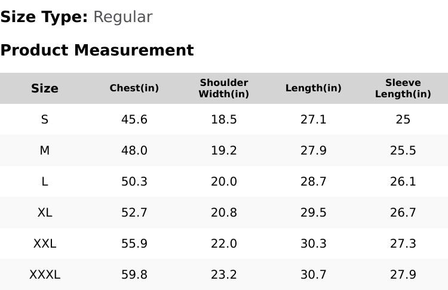Click the Size column header
This screenshot has width=448, height=290.
(45, 88)
